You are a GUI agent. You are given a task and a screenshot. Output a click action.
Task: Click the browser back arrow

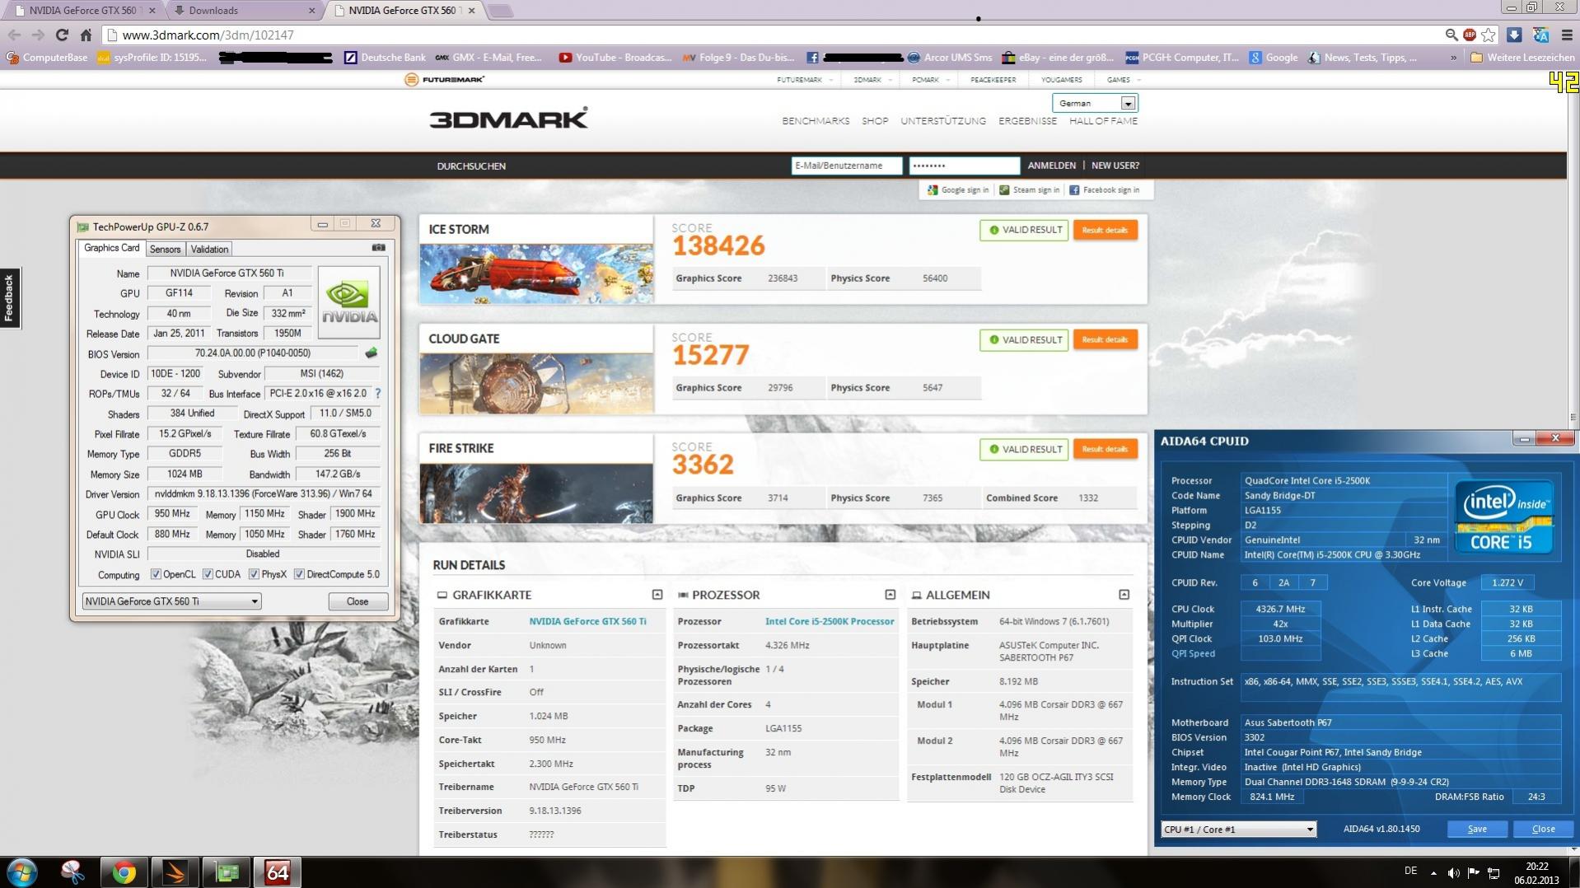[14, 35]
